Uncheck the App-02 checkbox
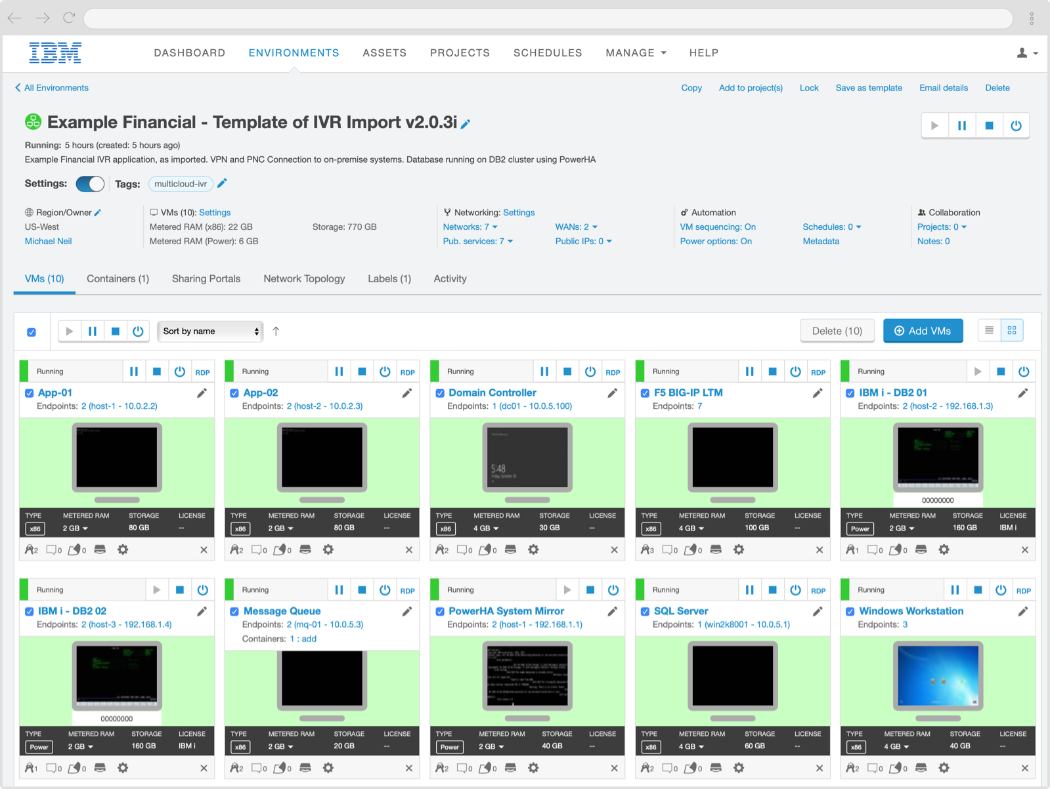Image resolution: width=1050 pixels, height=789 pixels. (x=234, y=393)
